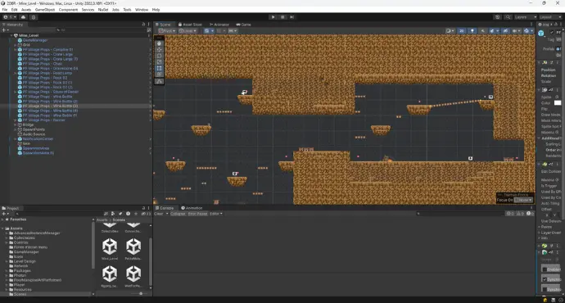Advance one frame with the Step button
The height and width of the screenshot is (303, 565).
(x=292, y=17)
